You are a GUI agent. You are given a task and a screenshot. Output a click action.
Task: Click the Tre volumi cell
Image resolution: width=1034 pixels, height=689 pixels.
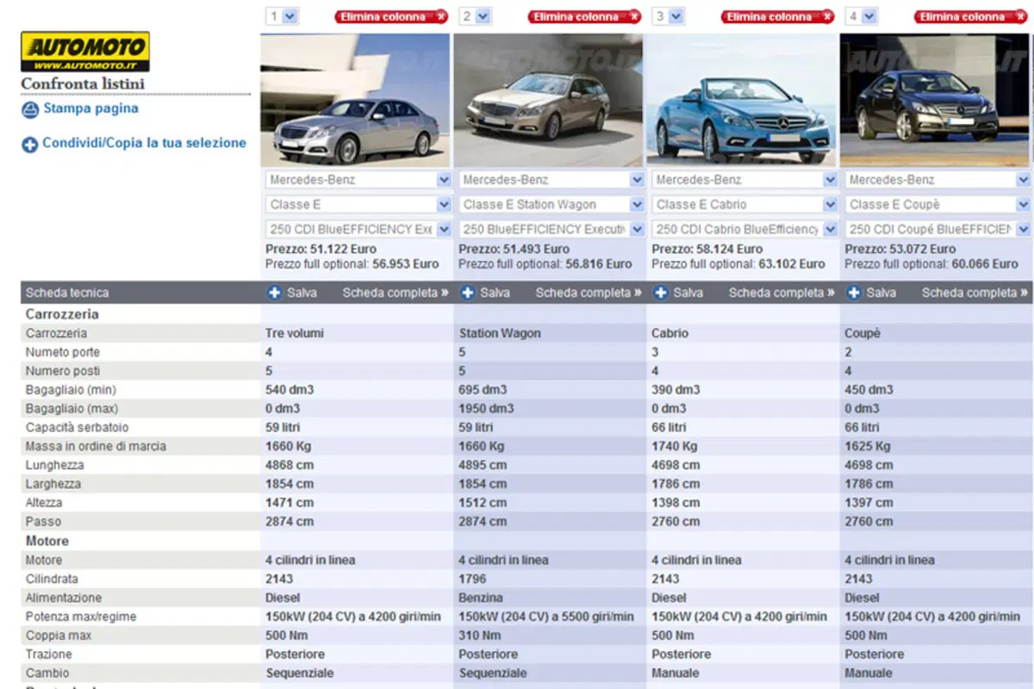[295, 333]
